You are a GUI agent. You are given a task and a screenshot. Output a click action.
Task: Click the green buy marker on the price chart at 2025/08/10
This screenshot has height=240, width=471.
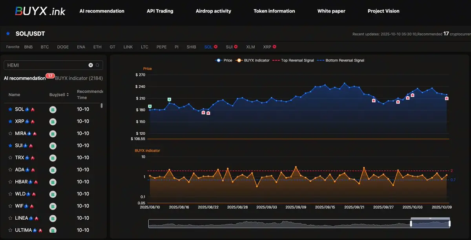(150, 106)
